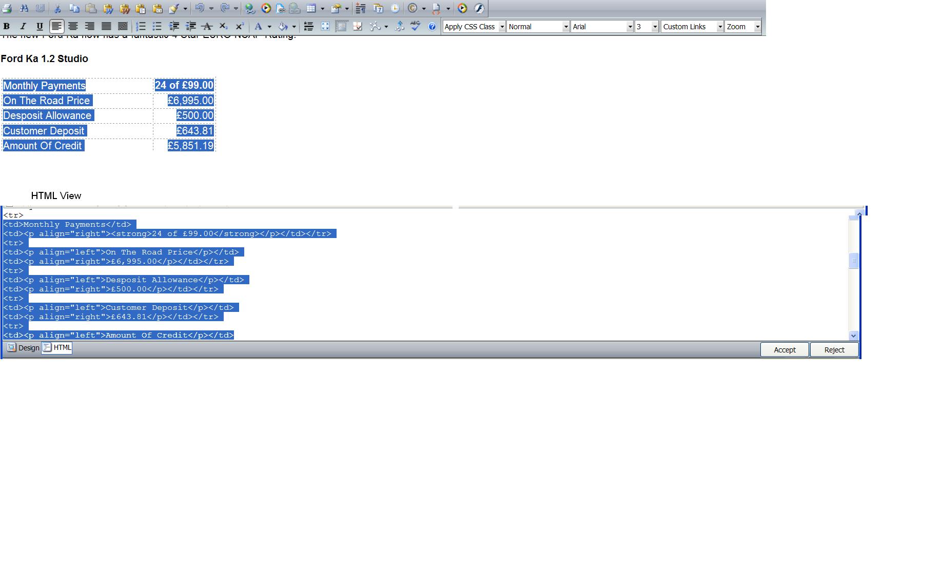Expand the Insert Table dropdown arrow
The height and width of the screenshot is (571, 942).
(x=322, y=8)
